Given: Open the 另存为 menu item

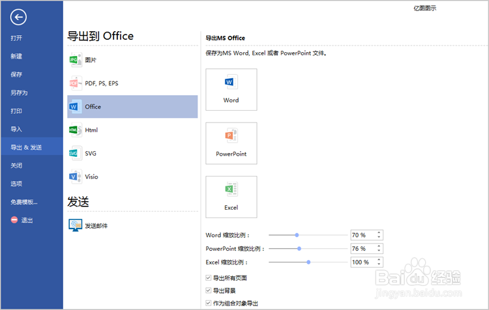Looking at the screenshot, I should pos(20,92).
